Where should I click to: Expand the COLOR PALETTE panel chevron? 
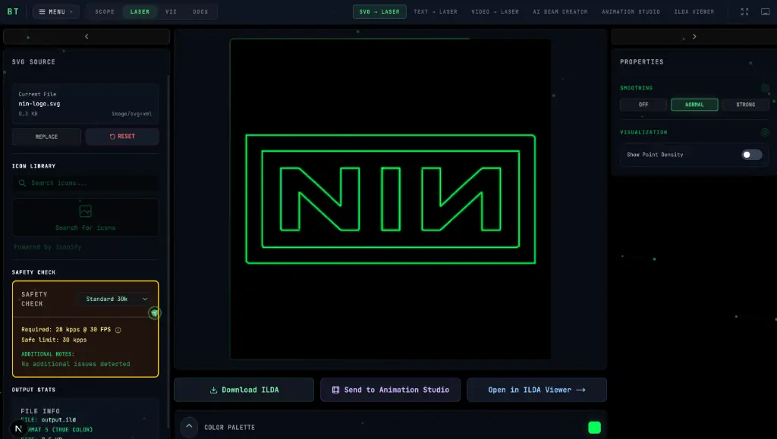click(189, 427)
